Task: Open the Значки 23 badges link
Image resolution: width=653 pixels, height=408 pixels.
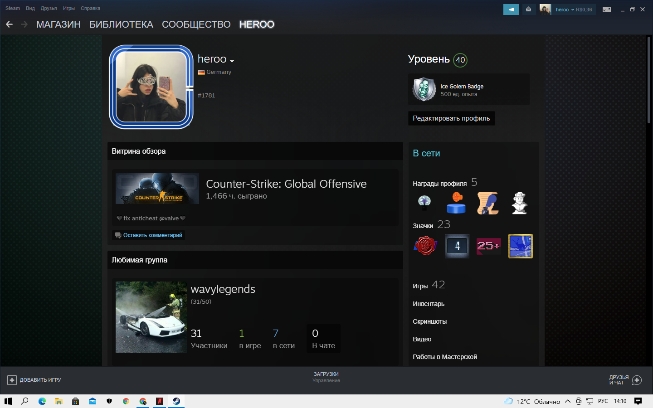Action: pos(431,225)
